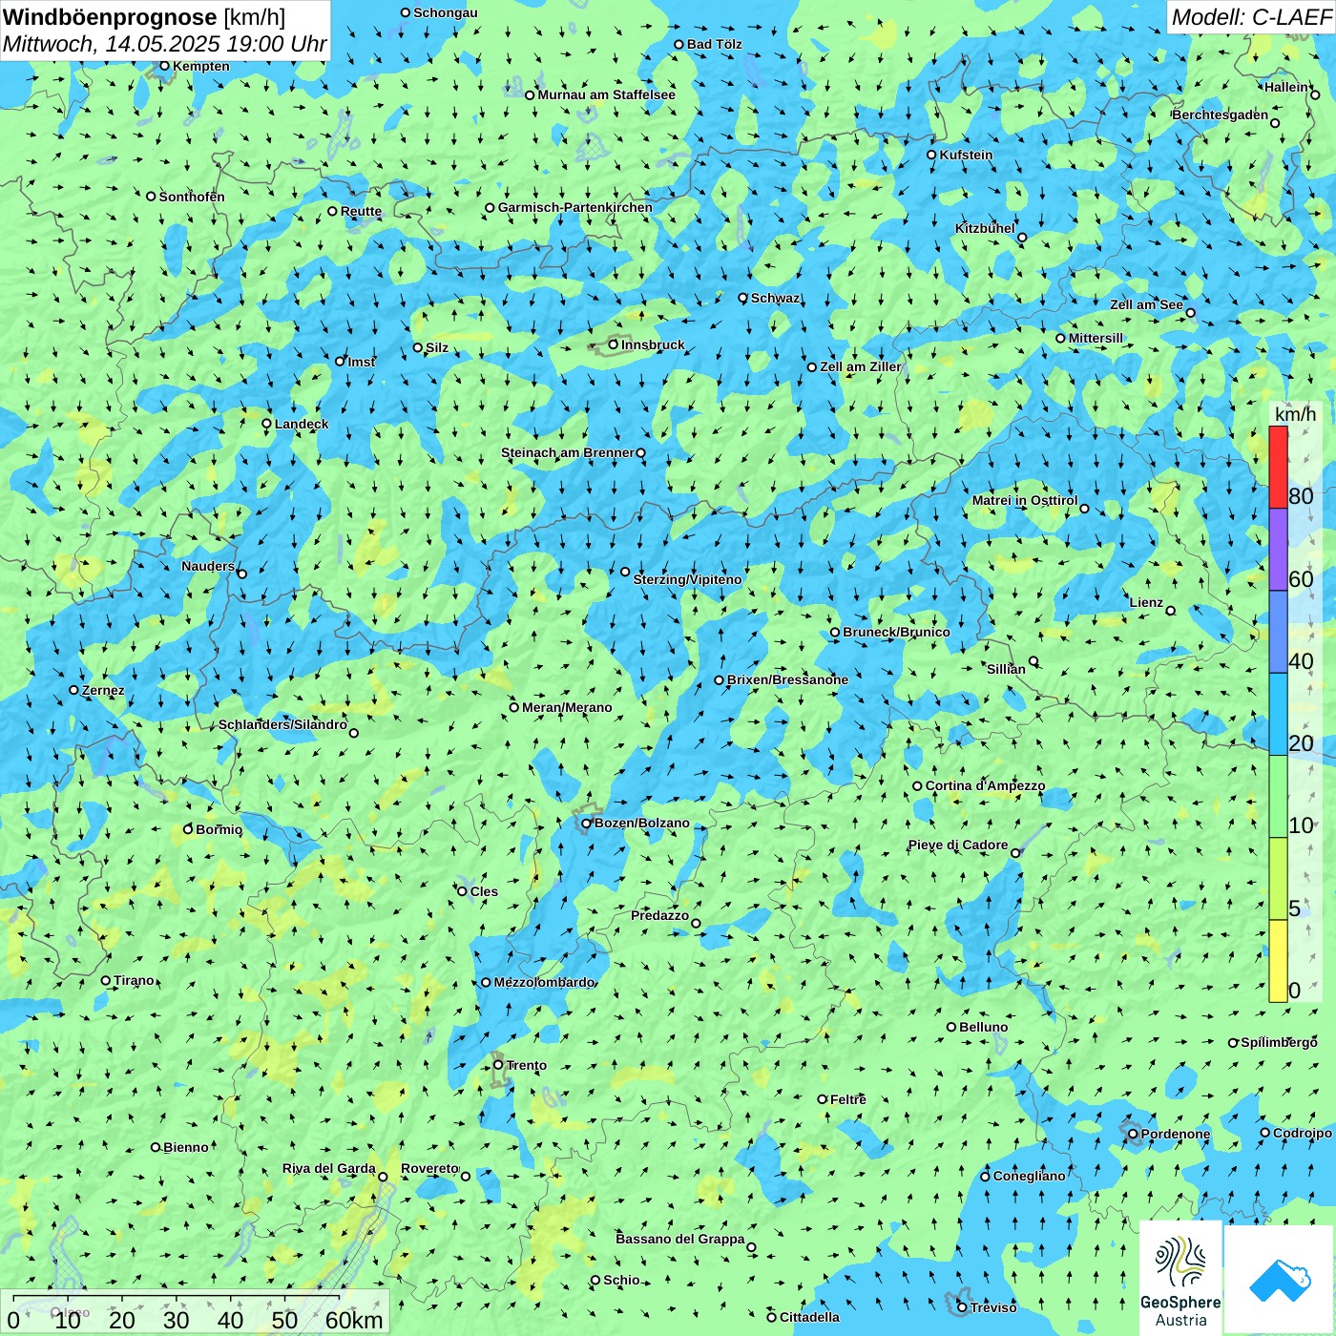This screenshot has width=1336, height=1336.
Task: Click the date Mittwoch, 14.05.2025 19:00 Uhr
Action: click(x=164, y=44)
